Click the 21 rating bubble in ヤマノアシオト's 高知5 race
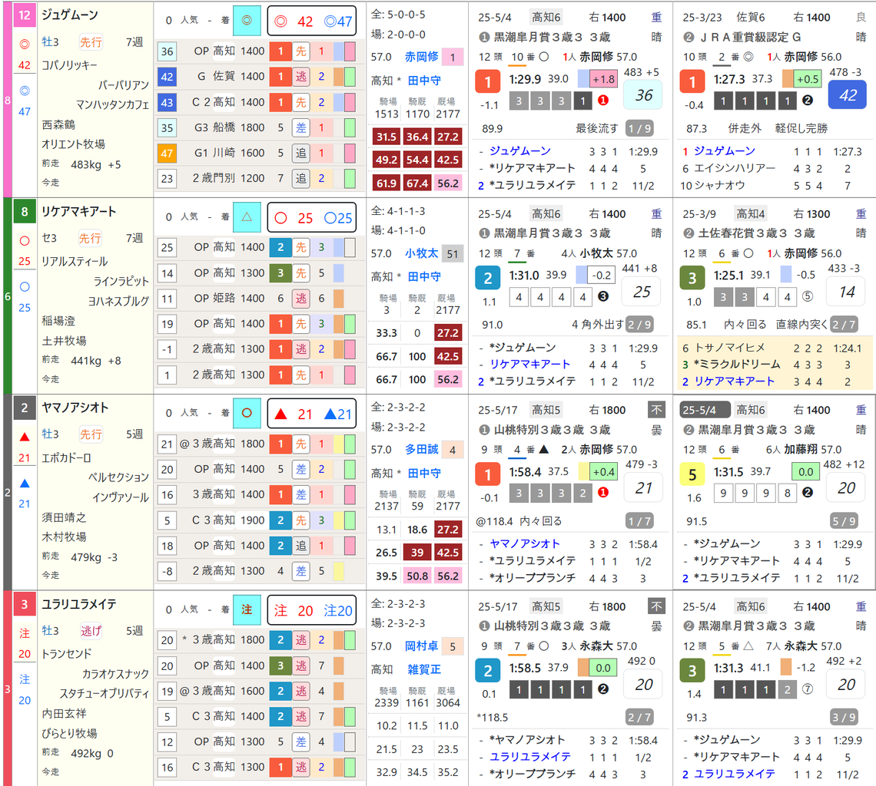Viewport: 876px width, 786px height. (x=642, y=488)
